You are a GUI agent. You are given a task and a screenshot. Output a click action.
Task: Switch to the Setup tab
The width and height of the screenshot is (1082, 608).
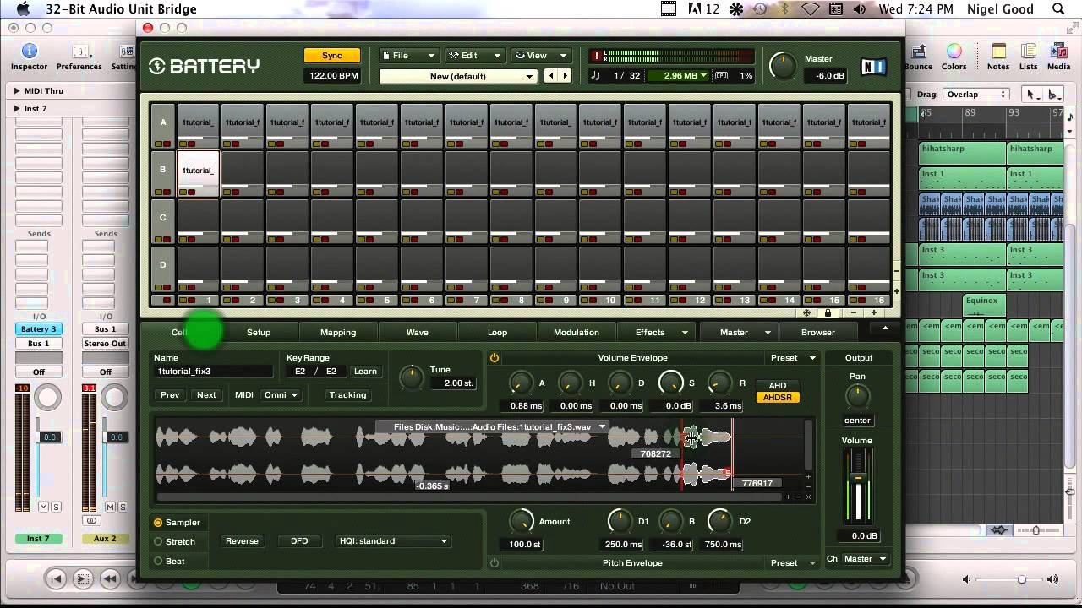(x=259, y=333)
